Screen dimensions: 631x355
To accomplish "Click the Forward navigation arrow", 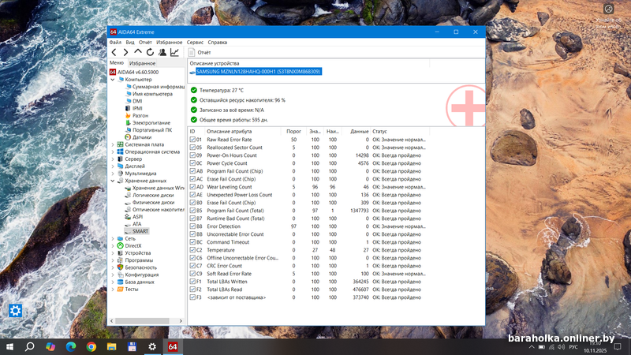I will tap(125, 52).
